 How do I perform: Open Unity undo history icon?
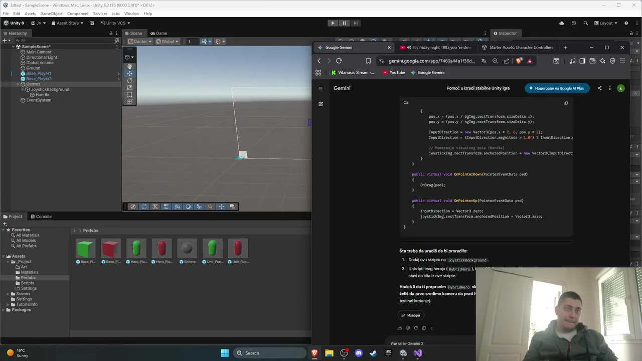pyautogui.click(x=573, y=23)
